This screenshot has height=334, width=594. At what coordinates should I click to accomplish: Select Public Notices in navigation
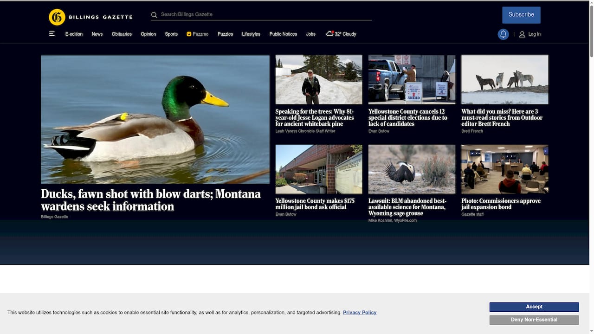pos(283,34)
